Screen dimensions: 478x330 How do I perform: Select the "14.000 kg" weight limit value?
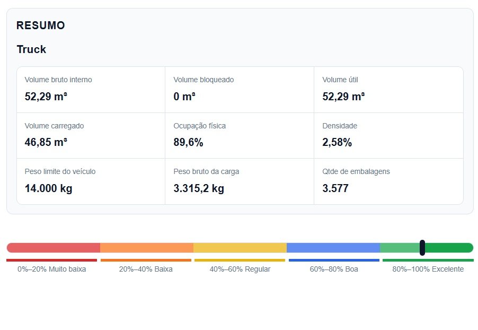48,188
